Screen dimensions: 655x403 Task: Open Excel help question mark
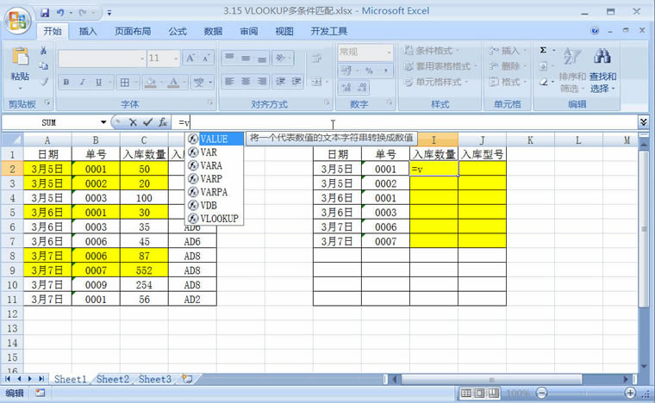595,30
